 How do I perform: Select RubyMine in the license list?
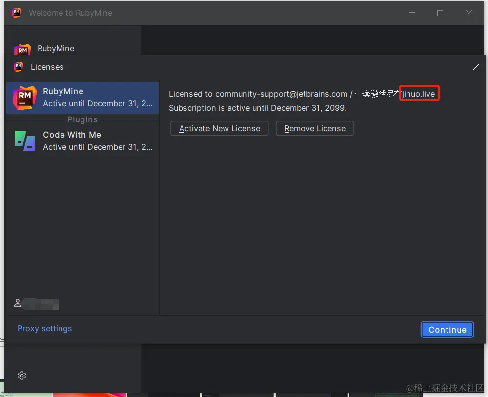(82, 98)
